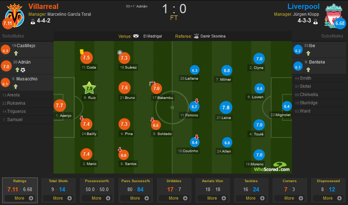Click Suárez's assist badge icon
The width and height of the screenshot is (348, 205).
point(120,52)
